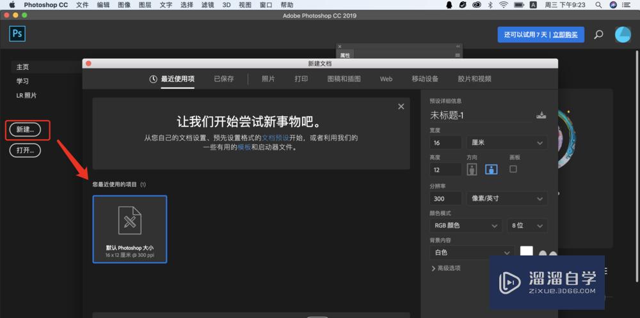Click the 属性 panel tab

tap(346, 55)
